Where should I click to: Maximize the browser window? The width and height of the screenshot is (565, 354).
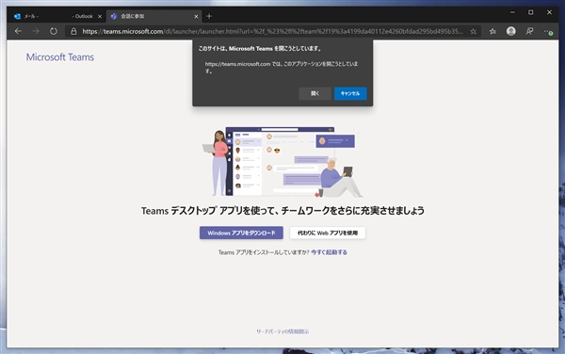pos(531,12)
